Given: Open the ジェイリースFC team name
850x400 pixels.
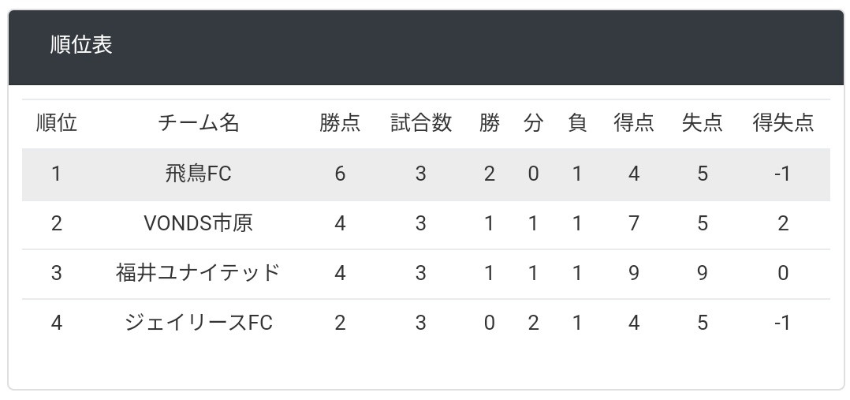Looking at the screenshot, I should 199,323.
